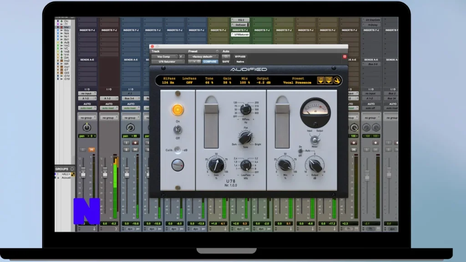Click the plugin automation enable icon under Auto
Viewport: 466px width, 262px height.
click(226, 57)
